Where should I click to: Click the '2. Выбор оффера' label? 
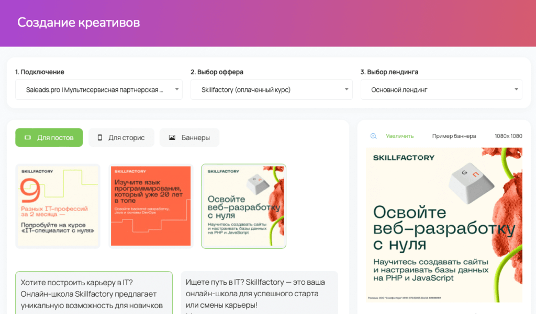coord(217,72)
